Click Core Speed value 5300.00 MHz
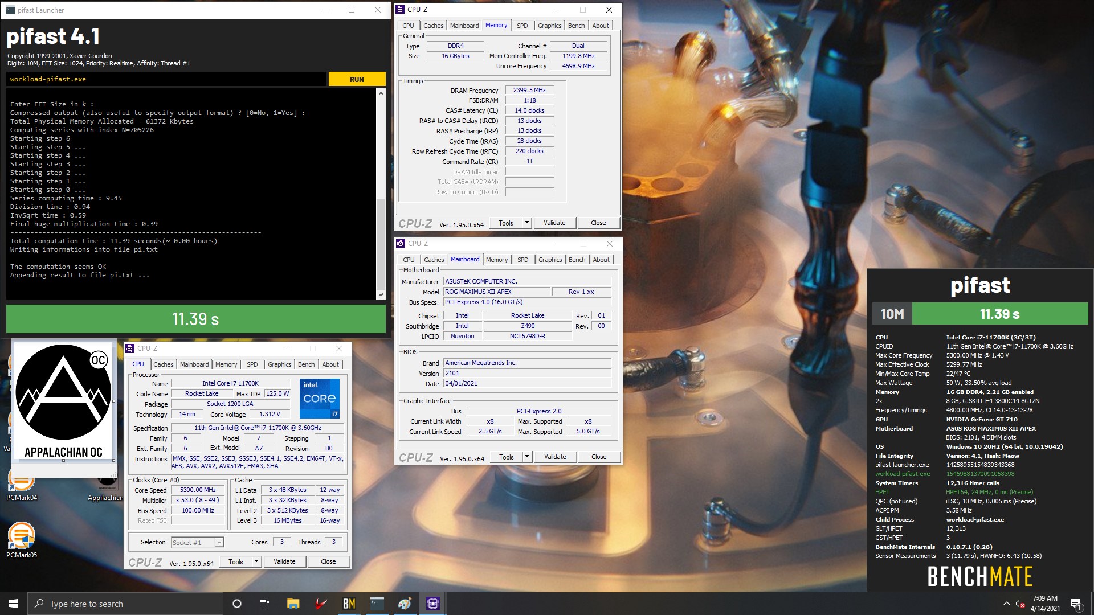 tap(198, 490)
